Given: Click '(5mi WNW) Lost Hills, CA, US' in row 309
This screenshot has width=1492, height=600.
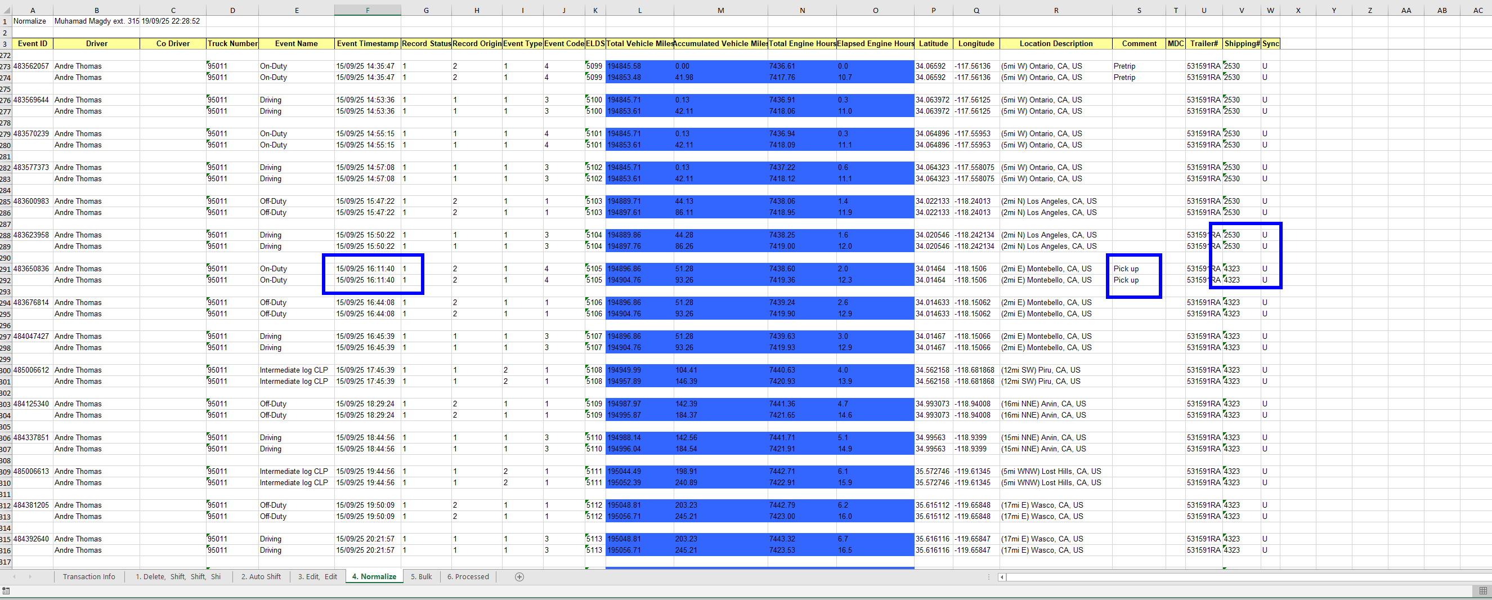Looking at the screenshot, I should tap(1056, 472).
